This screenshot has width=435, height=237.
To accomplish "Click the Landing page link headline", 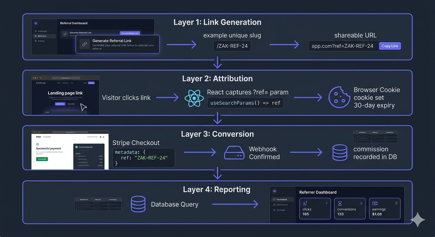I will (65, 93).
